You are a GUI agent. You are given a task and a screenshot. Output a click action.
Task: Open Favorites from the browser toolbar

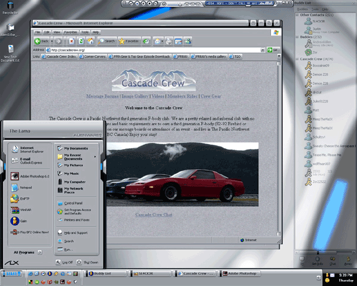[x=130, y=41]
